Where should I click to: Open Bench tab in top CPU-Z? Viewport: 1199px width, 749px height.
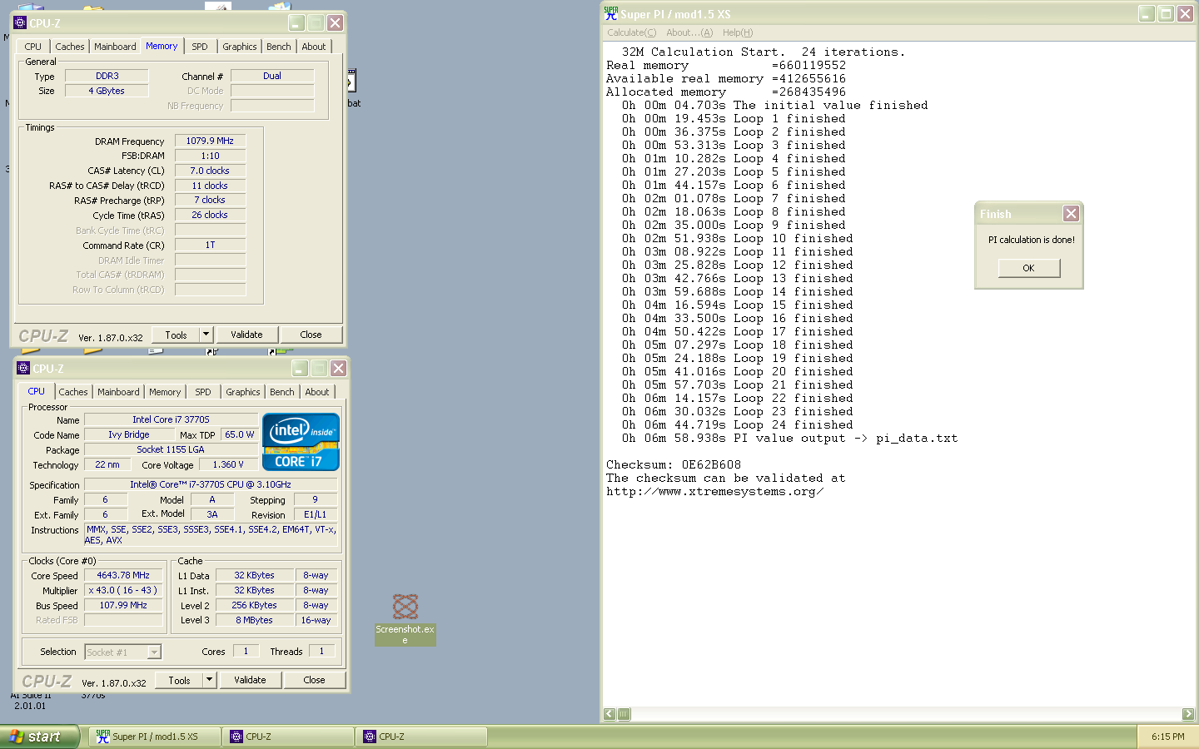[x=279, y=47]
